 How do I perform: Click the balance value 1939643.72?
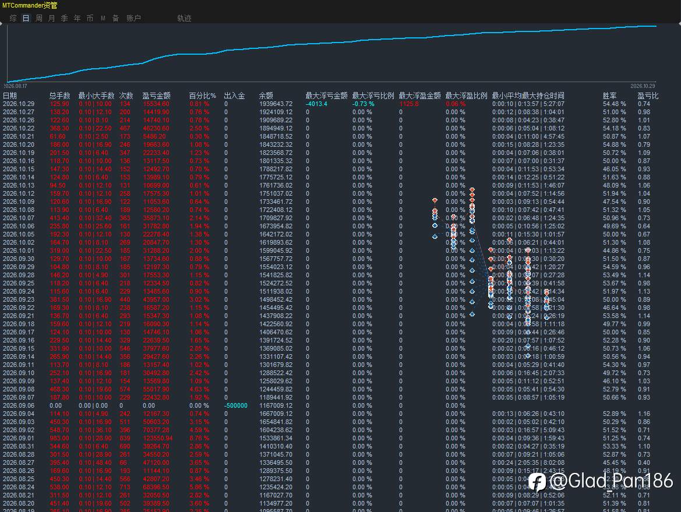[276, 104]
